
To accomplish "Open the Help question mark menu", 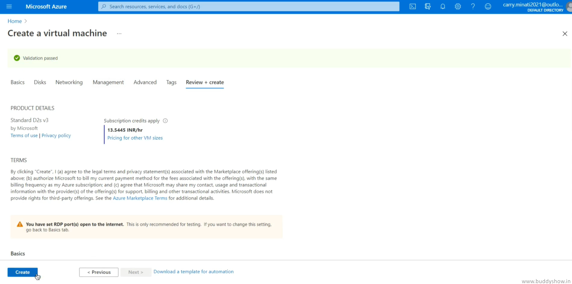I will (473, 6).
